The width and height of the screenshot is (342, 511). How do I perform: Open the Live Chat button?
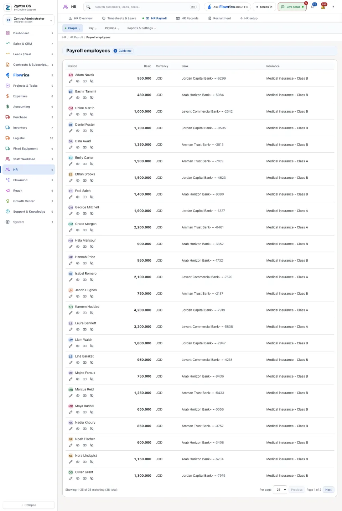292,7
